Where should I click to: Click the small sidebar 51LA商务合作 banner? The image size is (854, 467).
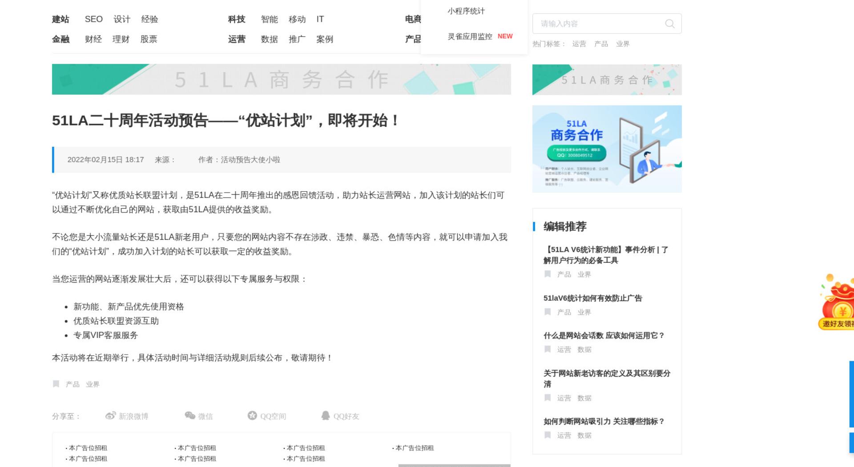point(607,80)
